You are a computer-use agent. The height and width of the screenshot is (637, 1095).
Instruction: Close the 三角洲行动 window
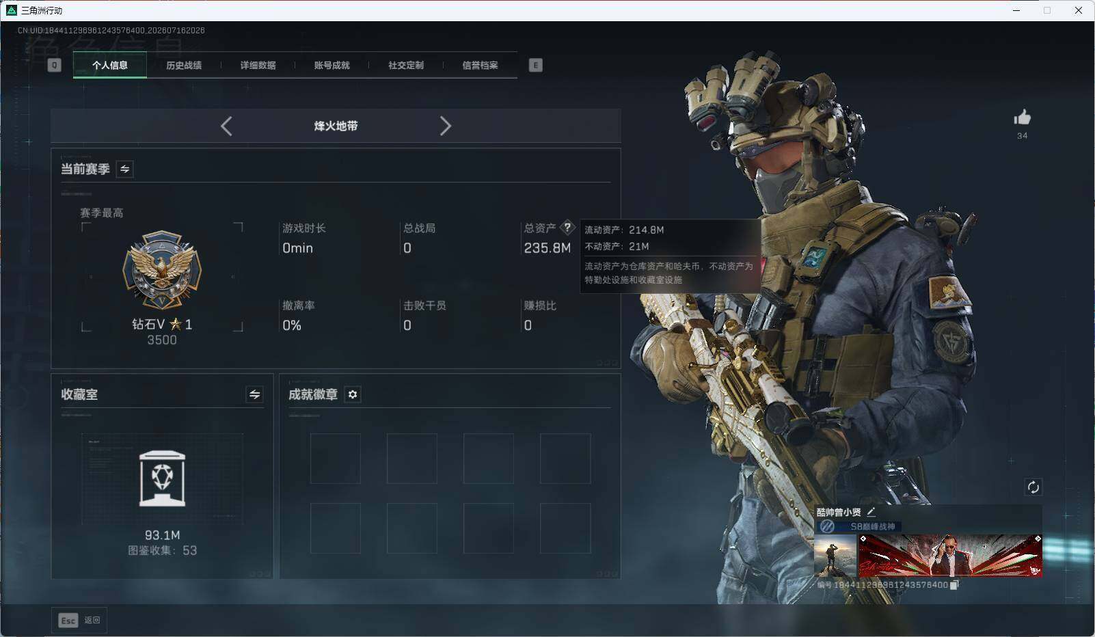(x=1079, y=10)
